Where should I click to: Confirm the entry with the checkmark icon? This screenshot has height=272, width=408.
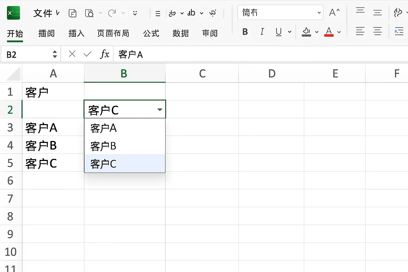pos(87,54)
